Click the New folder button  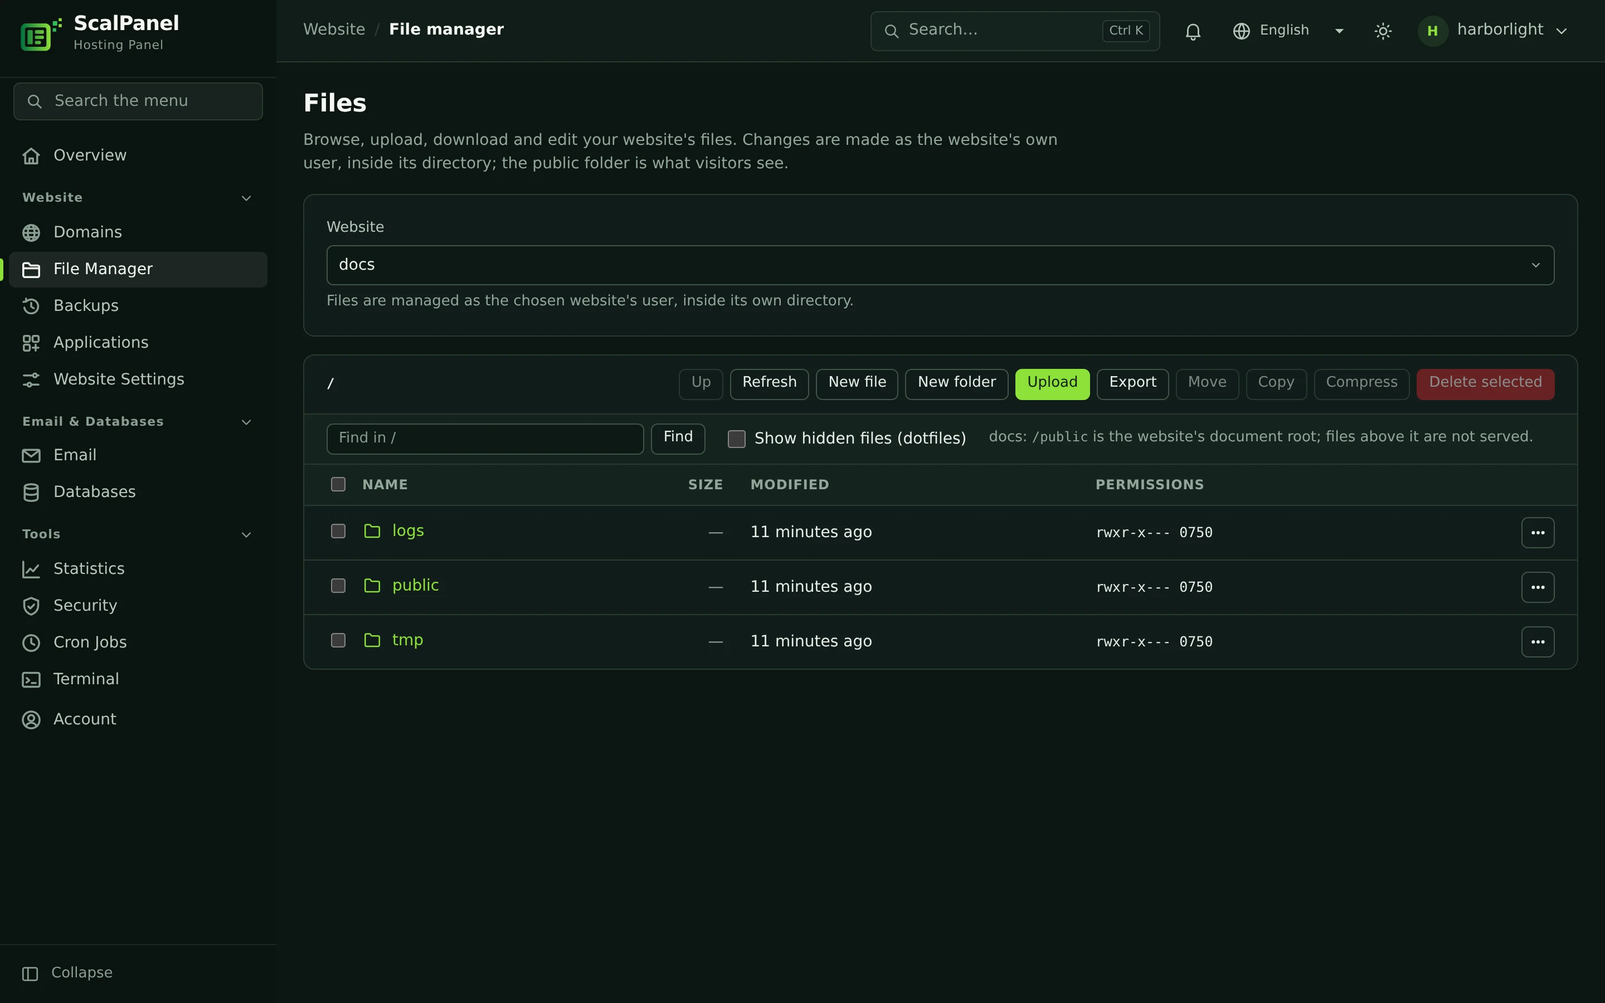pos(956,384)
